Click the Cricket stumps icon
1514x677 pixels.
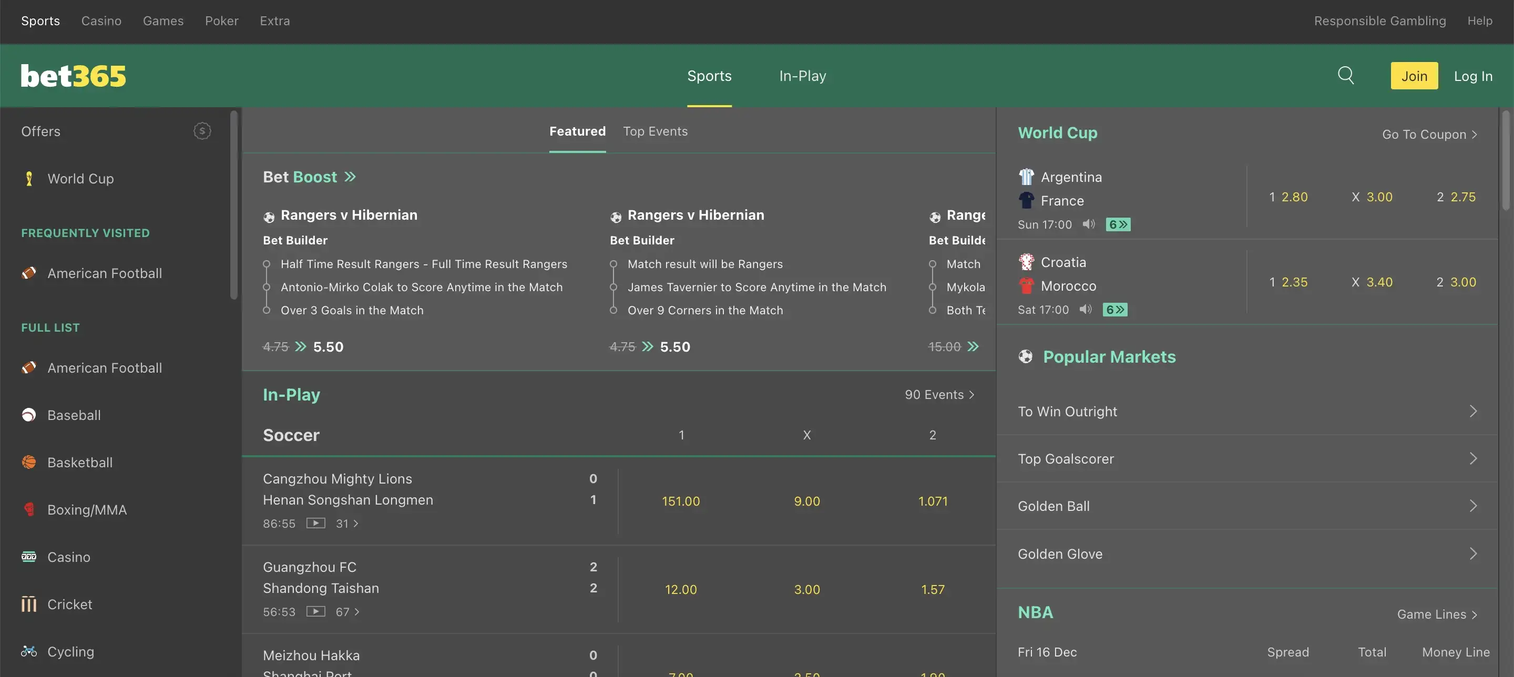click(x=29, y=604)
